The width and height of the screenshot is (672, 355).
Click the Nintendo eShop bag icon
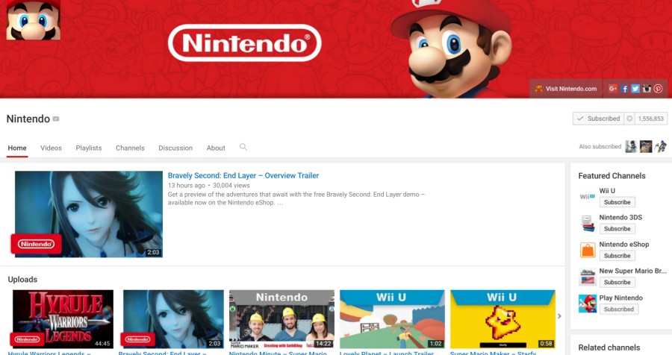coord(587,250)
